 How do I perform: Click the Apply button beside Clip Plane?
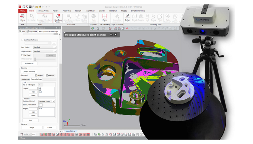51,55
